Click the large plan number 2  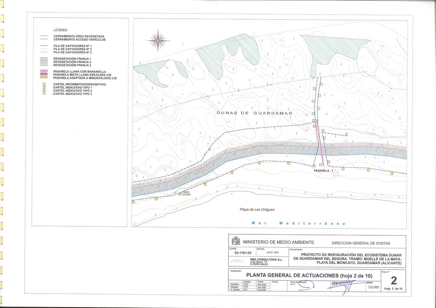tap(393, 280)
